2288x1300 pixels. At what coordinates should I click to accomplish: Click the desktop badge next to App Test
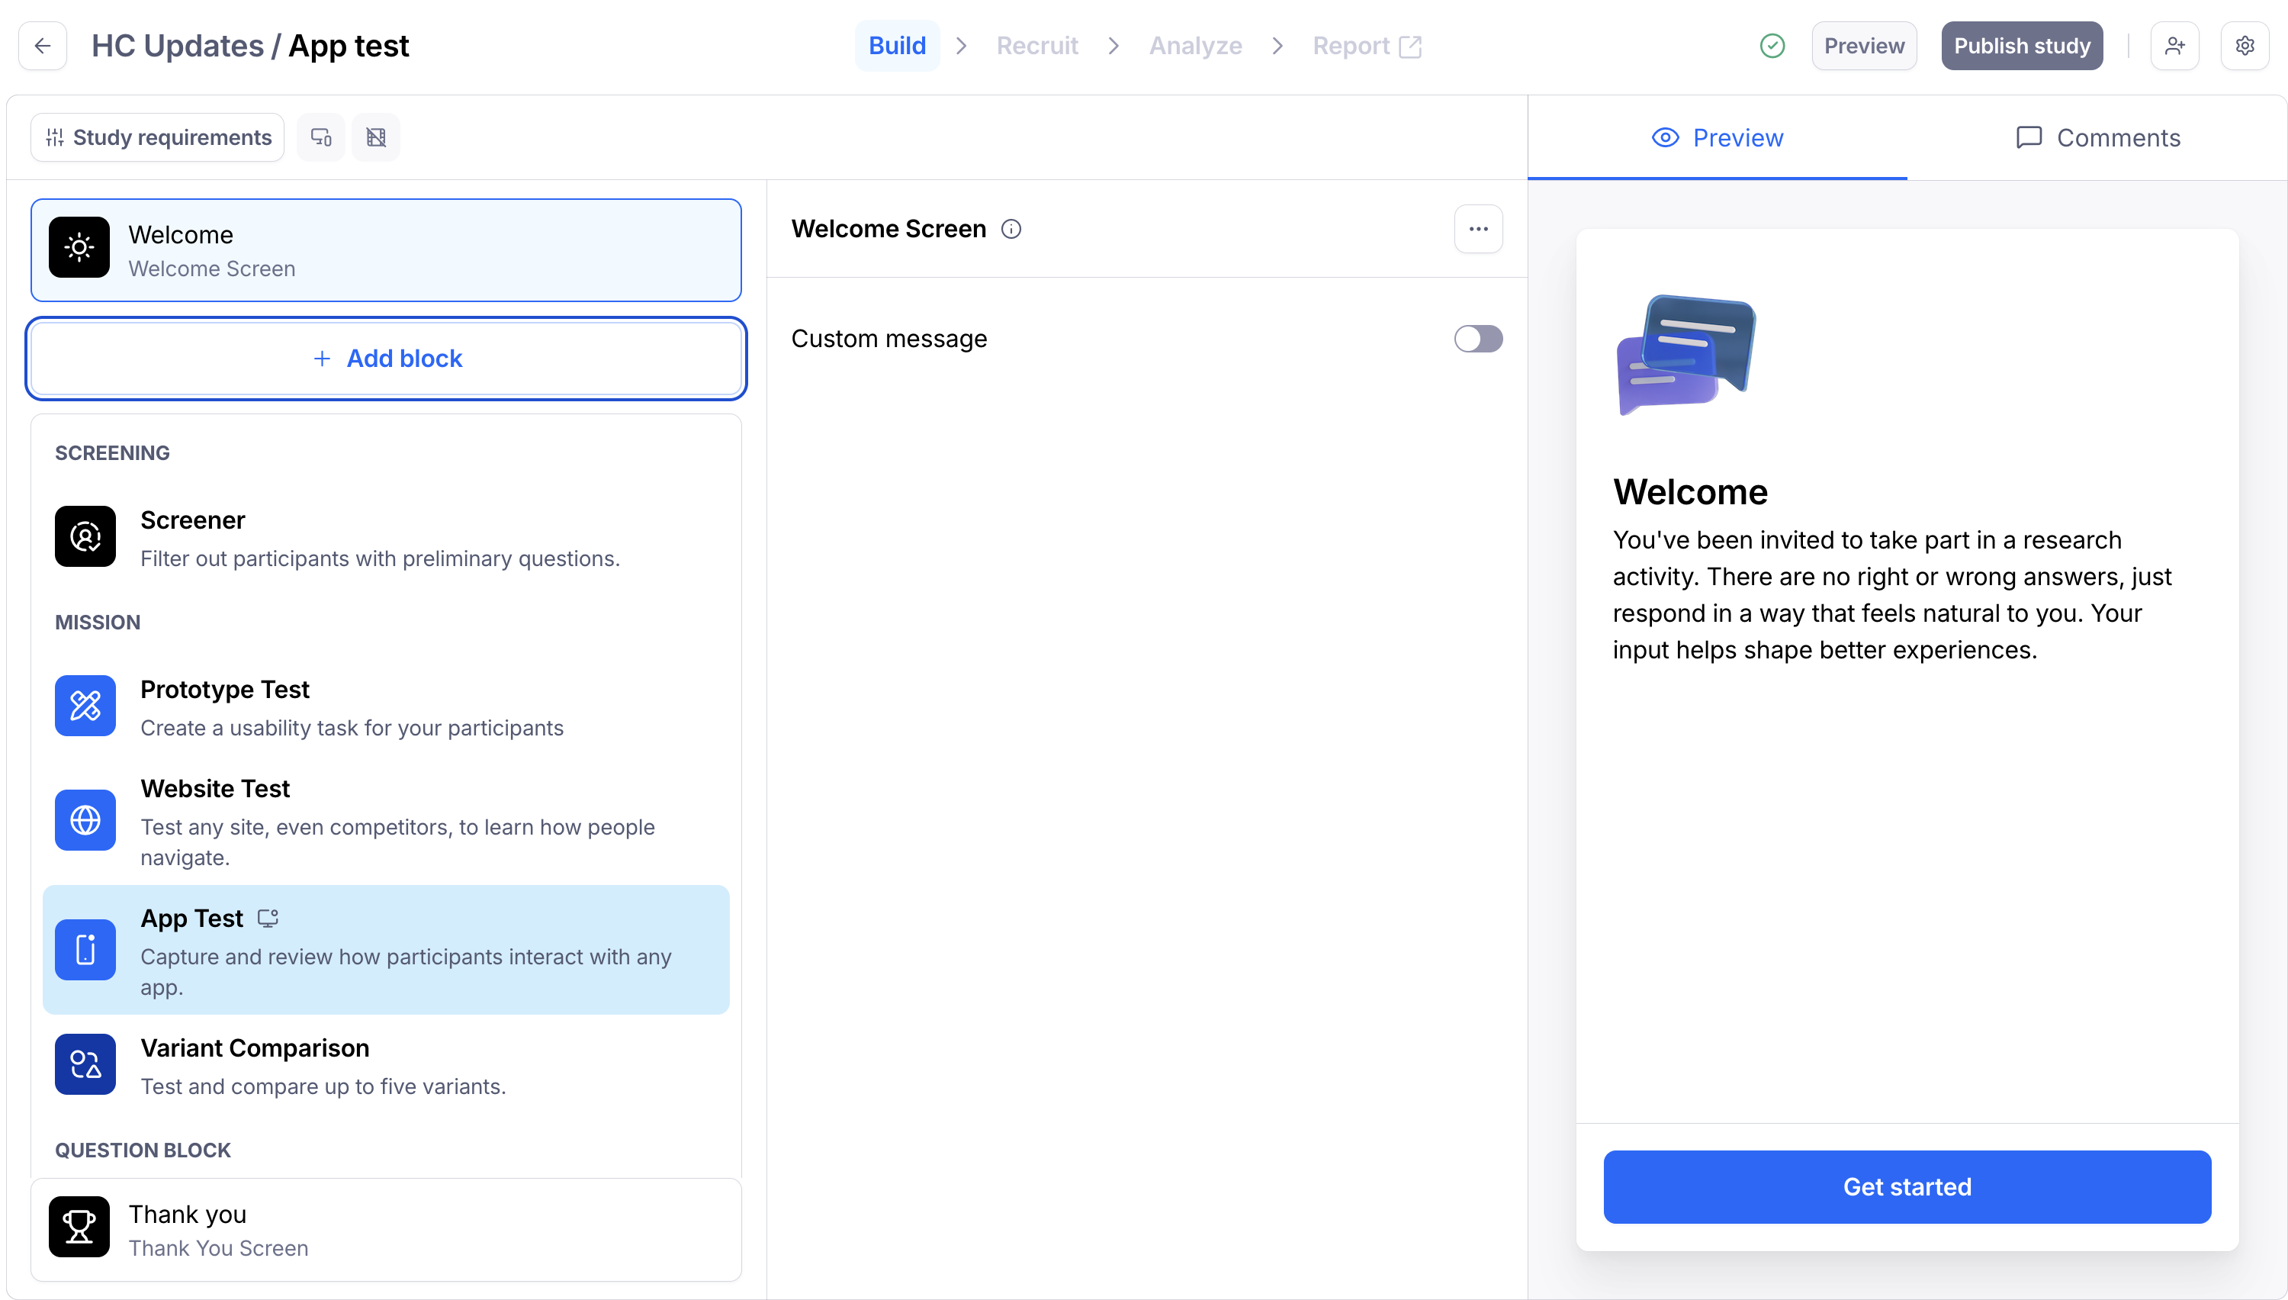tap(268, 918)
